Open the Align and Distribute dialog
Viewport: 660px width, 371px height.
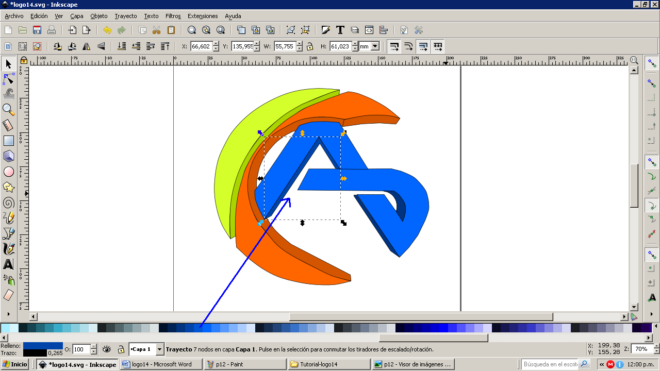[384, 30]
